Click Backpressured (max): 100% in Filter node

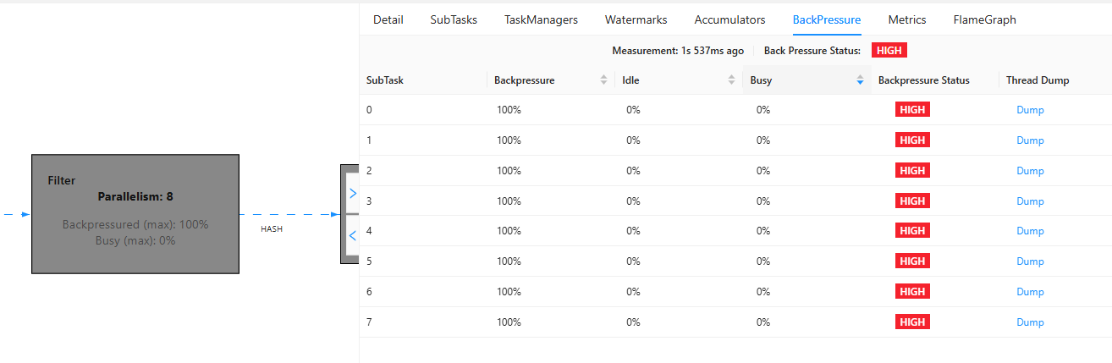[135, 224]
